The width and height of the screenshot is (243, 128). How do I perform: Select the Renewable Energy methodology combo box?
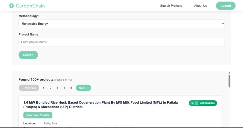pos(121,24)
